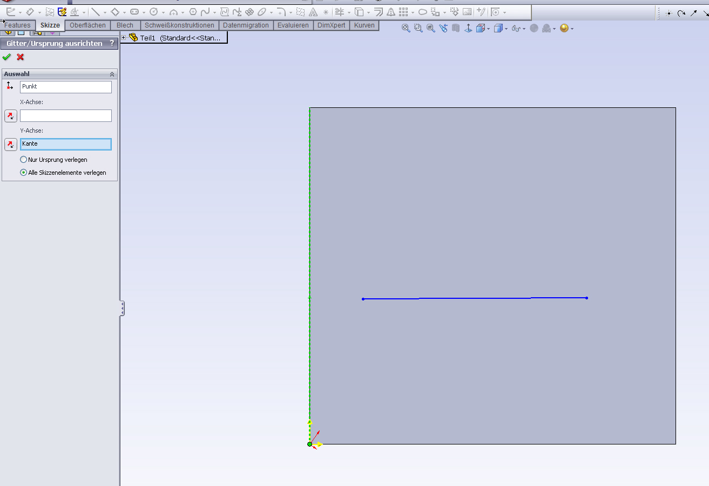Activate the Rapid Sketch lightning icon
Screen dimensions: 709x486
click(62, 12)
